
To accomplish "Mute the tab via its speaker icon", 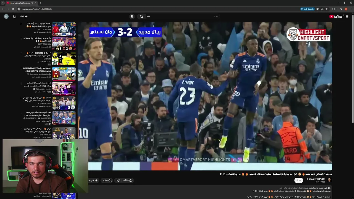I will coord(32,3).
